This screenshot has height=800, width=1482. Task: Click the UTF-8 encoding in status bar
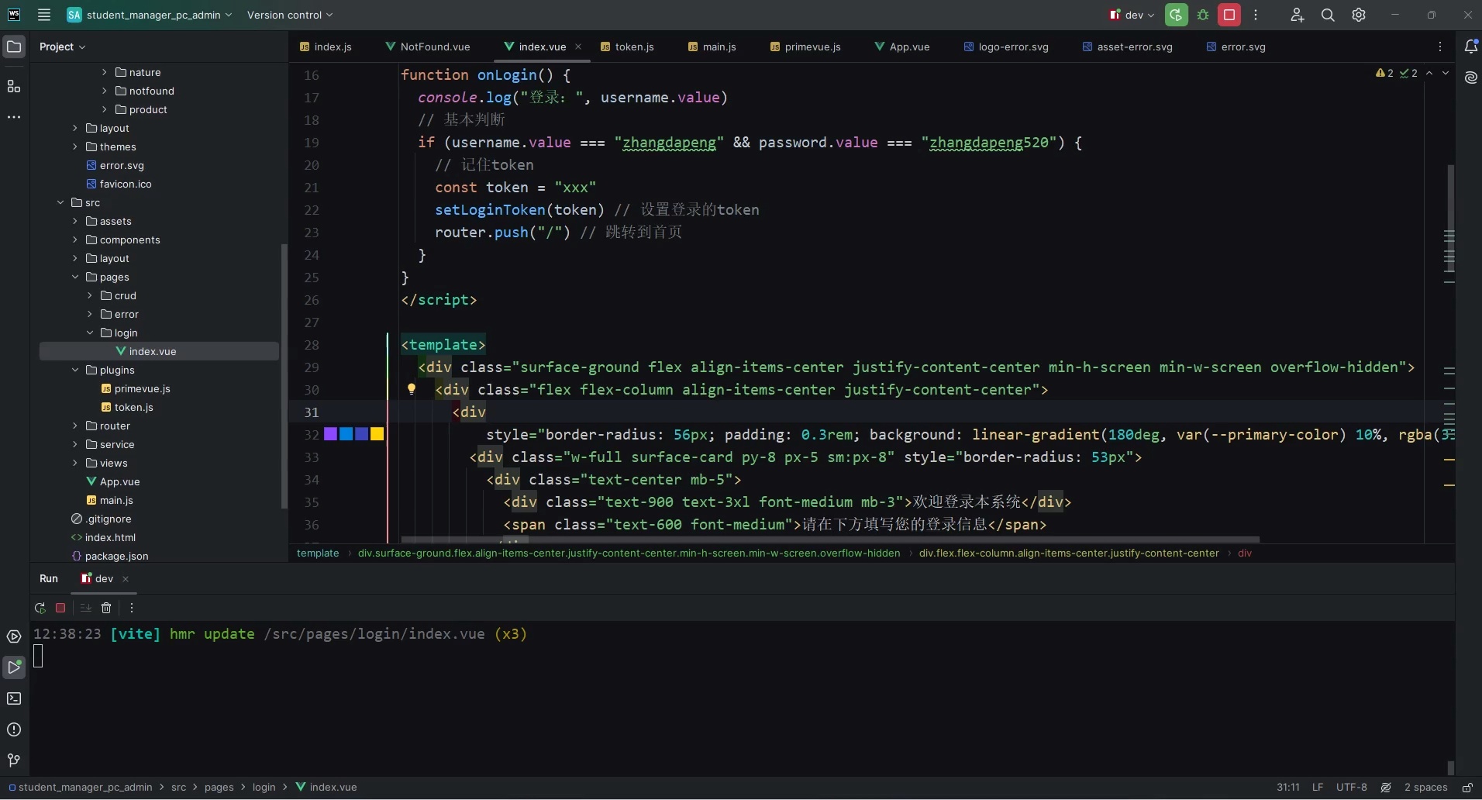[x=1352, y=787]
